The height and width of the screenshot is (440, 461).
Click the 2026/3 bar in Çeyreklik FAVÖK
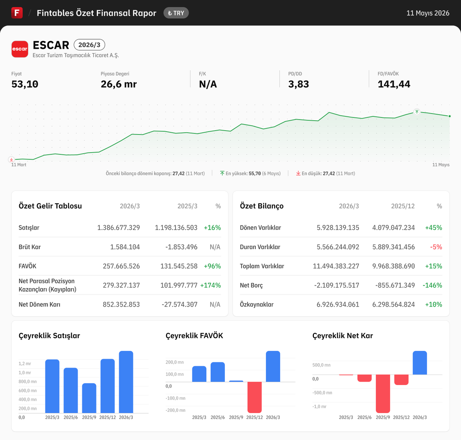point(273,366)
